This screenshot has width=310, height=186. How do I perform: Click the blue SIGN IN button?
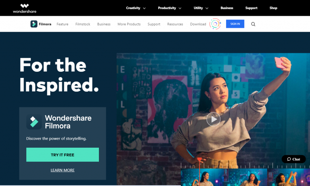[x=235, y=24]
